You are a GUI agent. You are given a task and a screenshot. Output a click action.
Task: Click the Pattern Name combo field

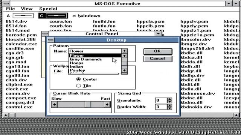click(x=95, y=51)
